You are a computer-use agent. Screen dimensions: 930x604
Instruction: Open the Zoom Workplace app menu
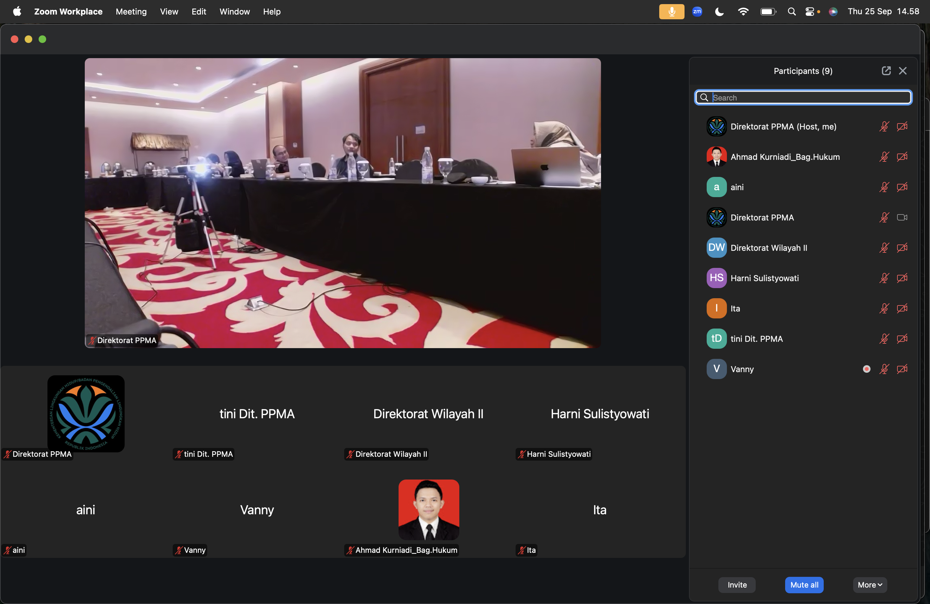[x=68, y=12]
